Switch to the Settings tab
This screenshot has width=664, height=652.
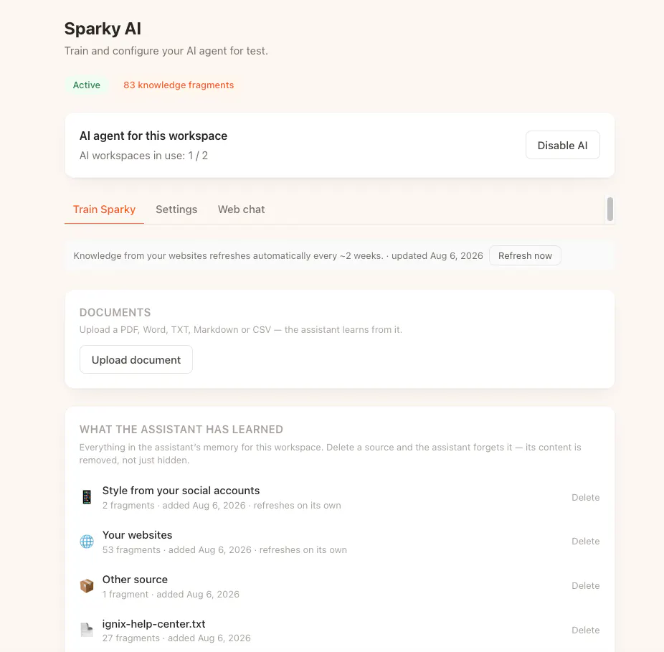(x=176, y=209)
